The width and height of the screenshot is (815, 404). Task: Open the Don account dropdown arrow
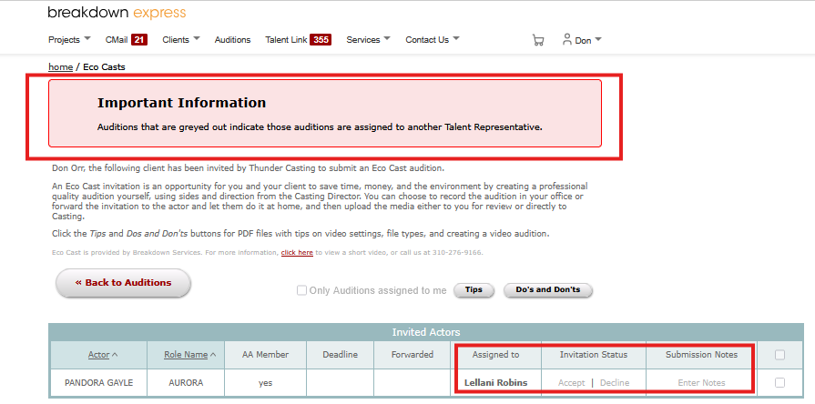point(597,39)
